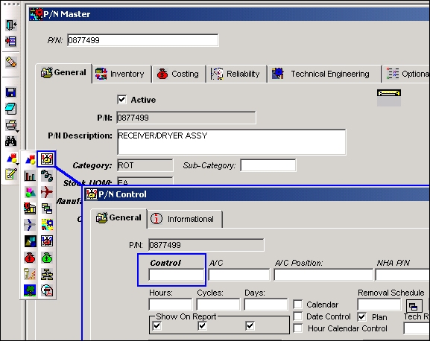Select the General tab in P/N Master
The height and width of the screenshot is (341, 430).
[63, 73]
